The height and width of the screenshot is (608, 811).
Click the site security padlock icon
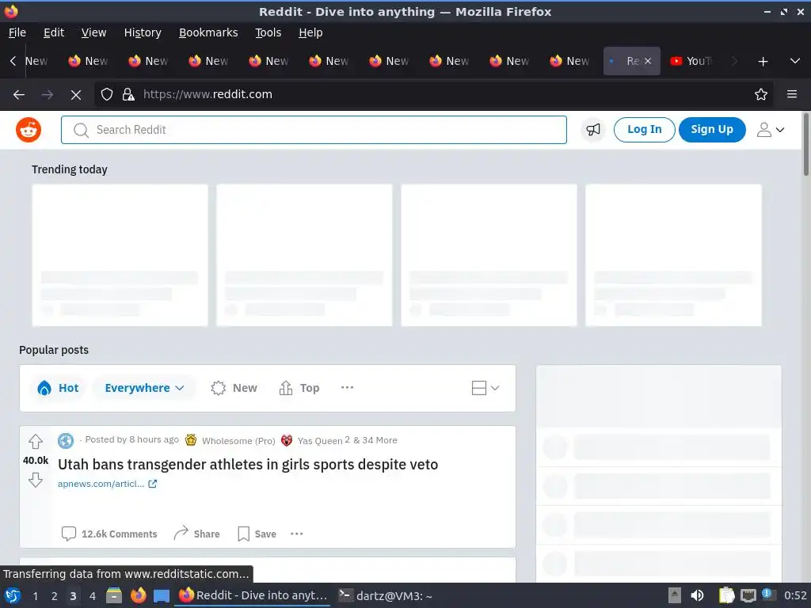pos(128,94)
